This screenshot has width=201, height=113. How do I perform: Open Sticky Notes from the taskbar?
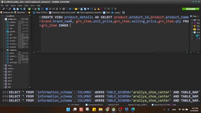click(94, 110)
